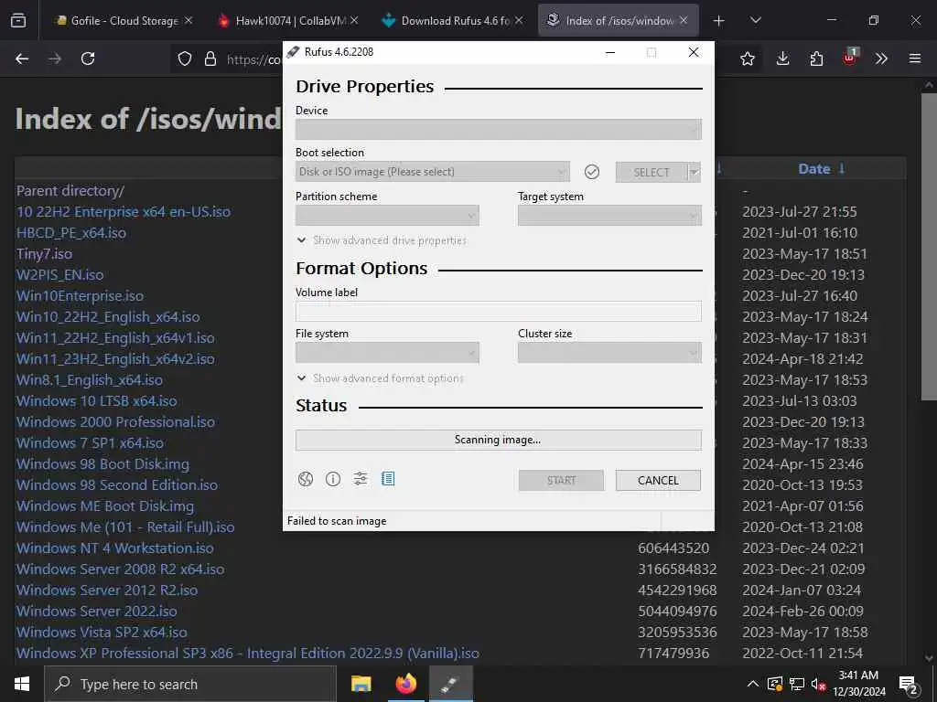Open Windows 98 Second Edition.iso link

pyautogui.click(x=116, y=484)
